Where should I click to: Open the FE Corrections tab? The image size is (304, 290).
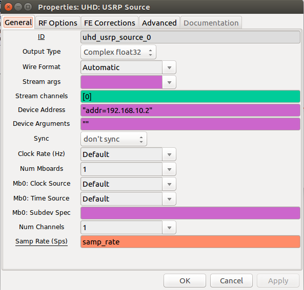pos(110,23)
